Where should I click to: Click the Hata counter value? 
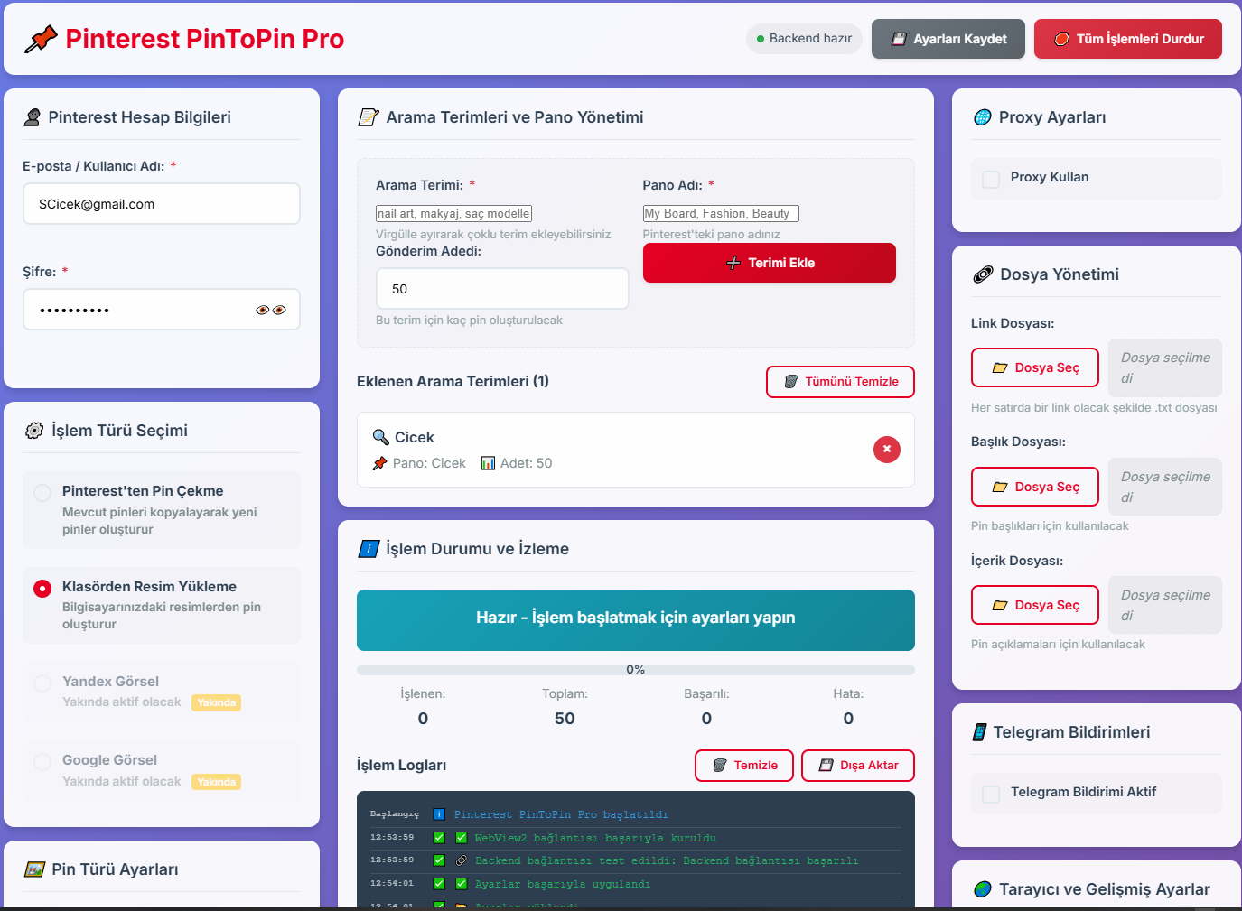(x=848, y=719)
